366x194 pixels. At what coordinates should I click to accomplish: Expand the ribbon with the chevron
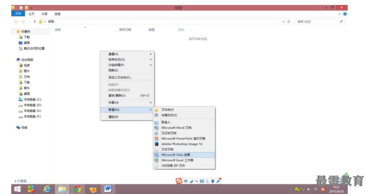[x=339, y=14]
